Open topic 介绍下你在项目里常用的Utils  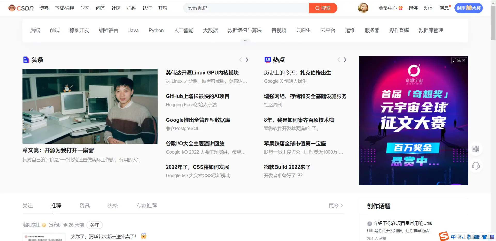click(x=402, y=223)
